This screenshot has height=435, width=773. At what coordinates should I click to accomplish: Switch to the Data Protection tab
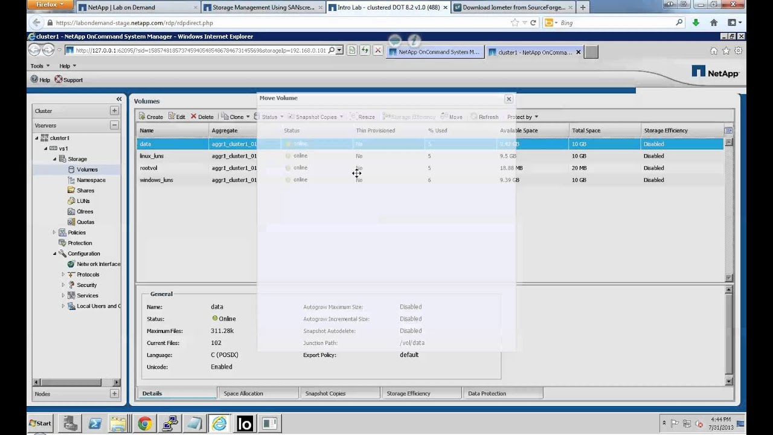point(503,393)
